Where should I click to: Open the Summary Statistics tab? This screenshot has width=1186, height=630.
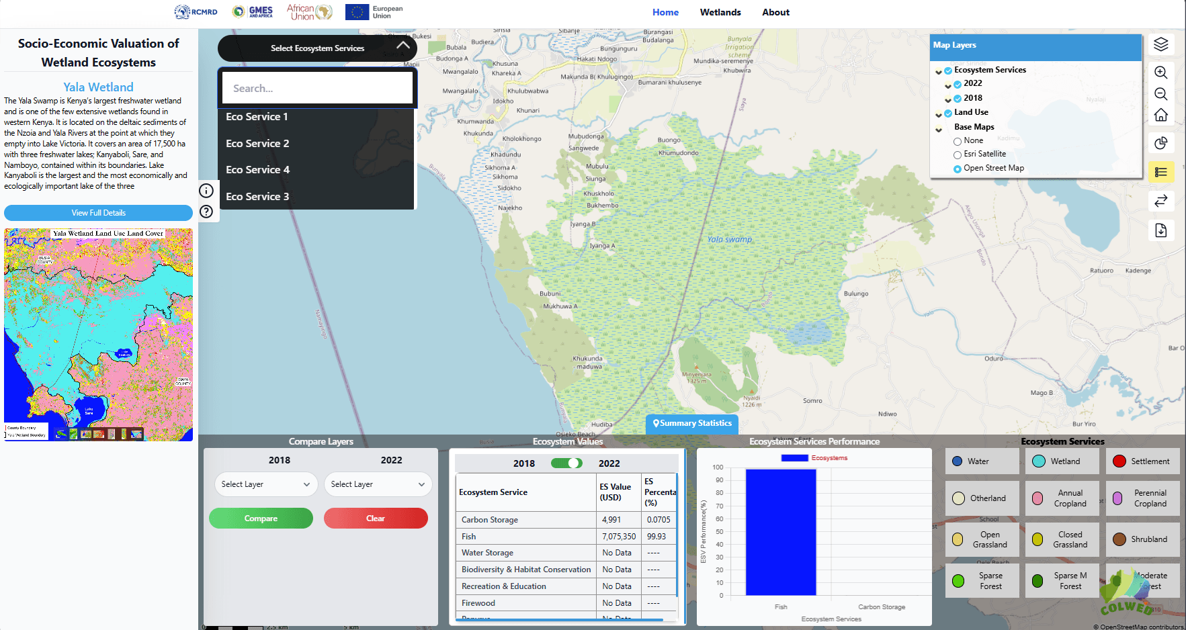click(691, 424)
